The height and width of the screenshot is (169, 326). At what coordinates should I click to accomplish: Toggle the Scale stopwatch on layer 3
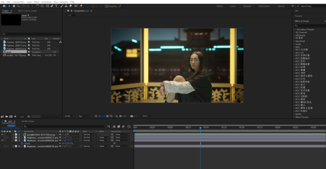point(22,143)
